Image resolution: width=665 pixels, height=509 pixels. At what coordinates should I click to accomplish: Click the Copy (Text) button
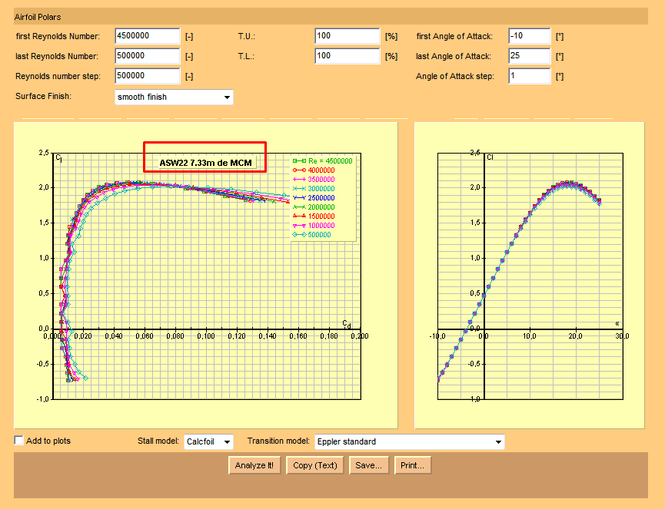[315, 465]
